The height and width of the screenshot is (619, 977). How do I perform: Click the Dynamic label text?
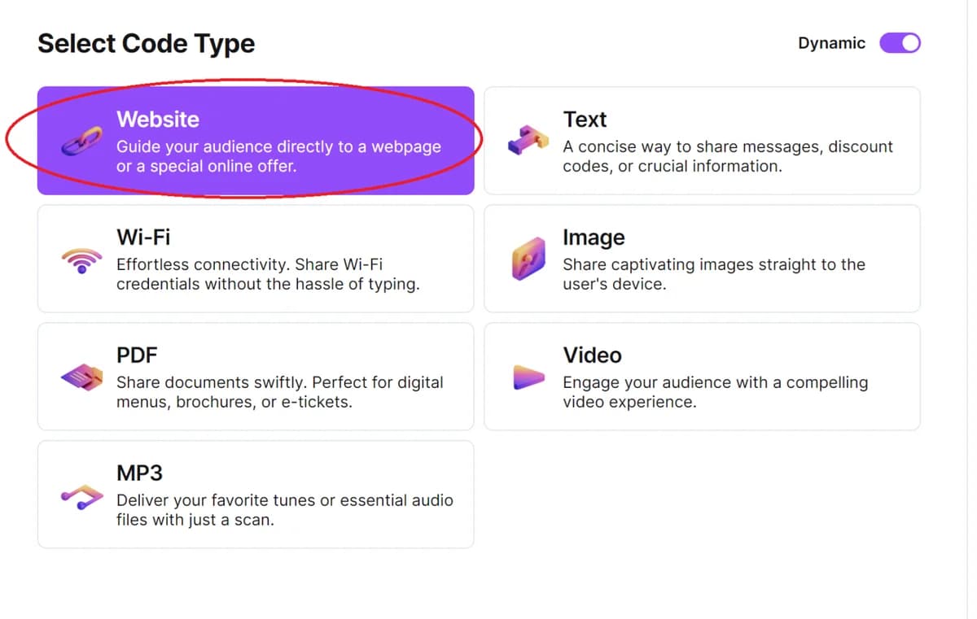pos(830,42)
